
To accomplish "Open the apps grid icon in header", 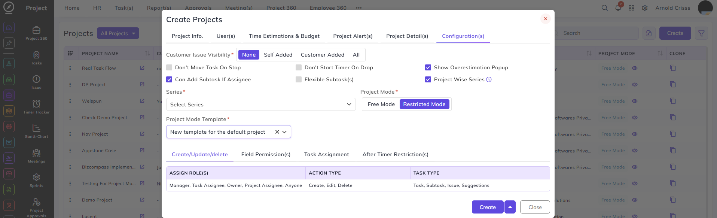I will coord(632,8).
